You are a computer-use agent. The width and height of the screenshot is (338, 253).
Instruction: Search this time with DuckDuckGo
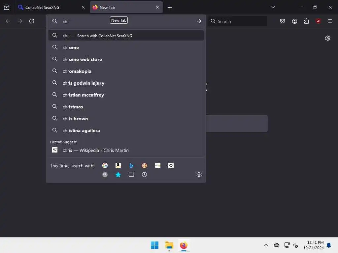[x=145, y=165]
